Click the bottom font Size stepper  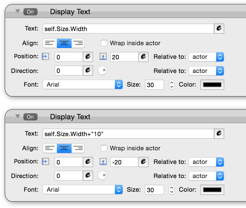(x=172, y=190)
